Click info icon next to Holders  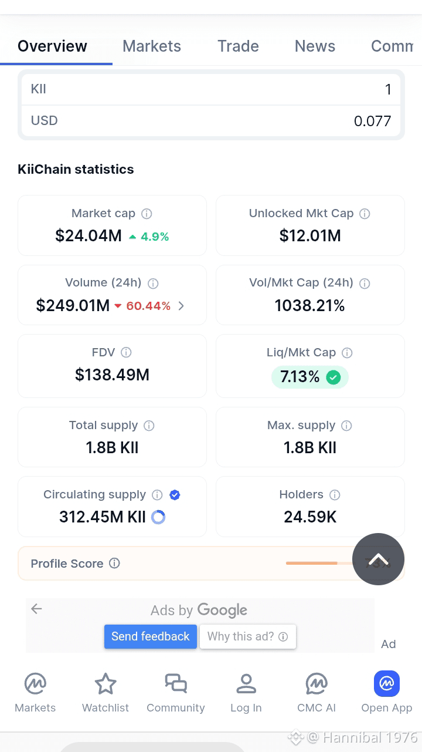pos(335,495)
